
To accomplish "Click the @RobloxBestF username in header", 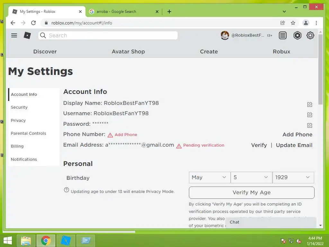I will point(248,35).
